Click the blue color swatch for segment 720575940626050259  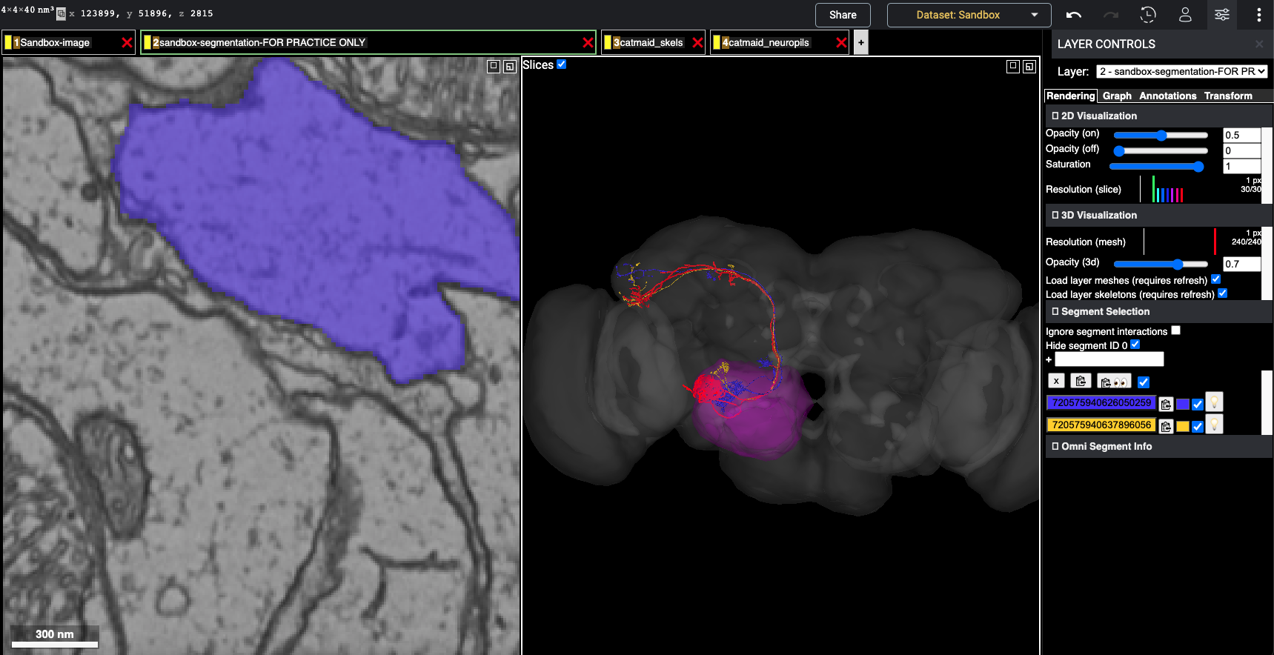point(1182,405)
